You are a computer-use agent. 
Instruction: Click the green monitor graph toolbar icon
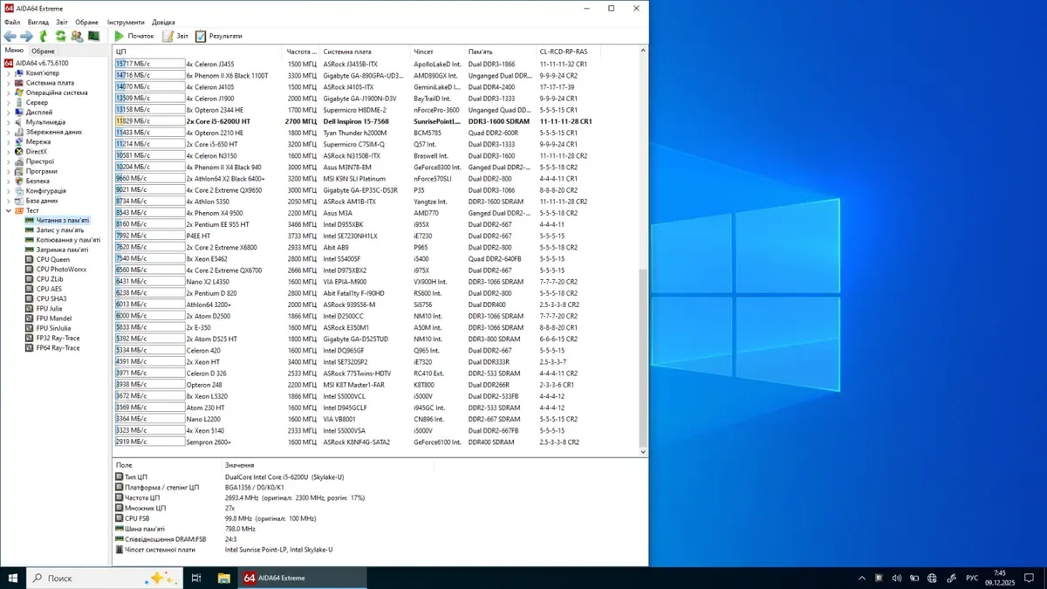coord(93,36)
